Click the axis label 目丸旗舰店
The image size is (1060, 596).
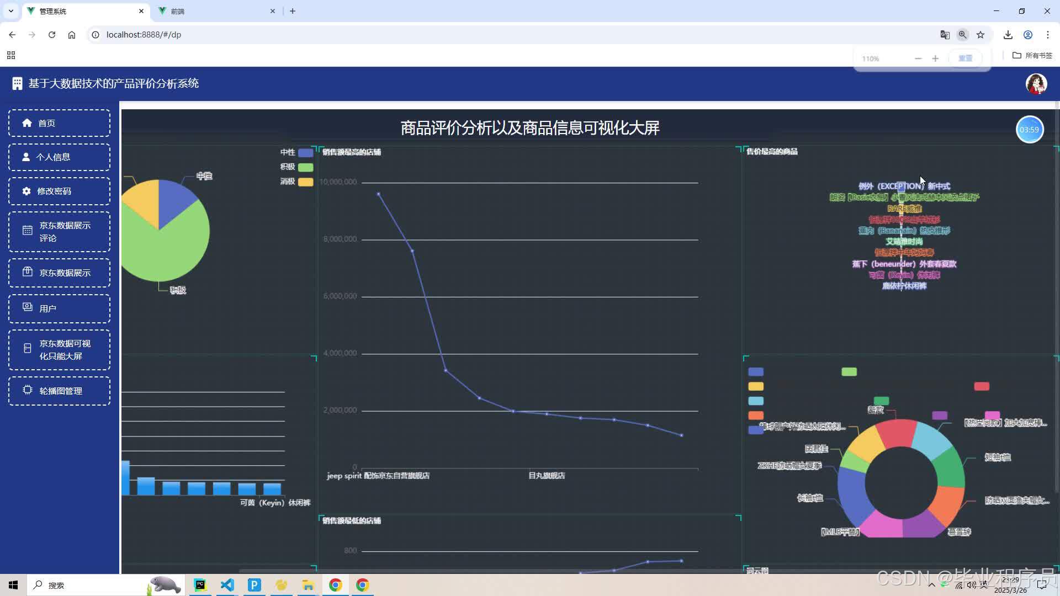(547, 476)
